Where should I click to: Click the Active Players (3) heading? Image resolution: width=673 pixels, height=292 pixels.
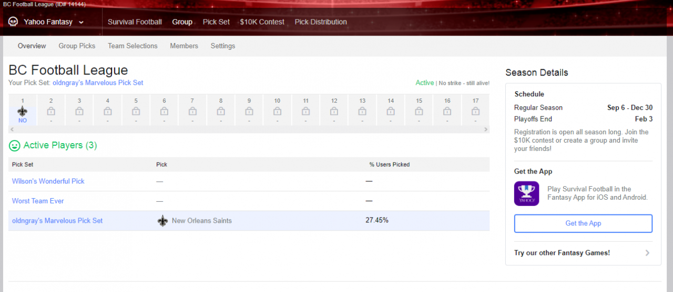click(60, 145)
